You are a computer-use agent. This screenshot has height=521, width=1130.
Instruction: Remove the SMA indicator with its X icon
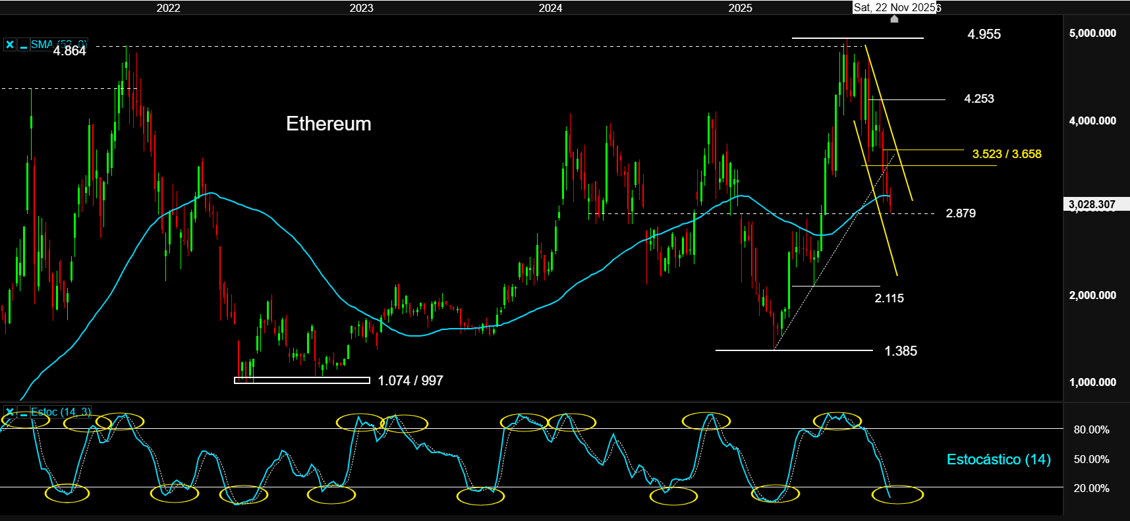(10, 45)
